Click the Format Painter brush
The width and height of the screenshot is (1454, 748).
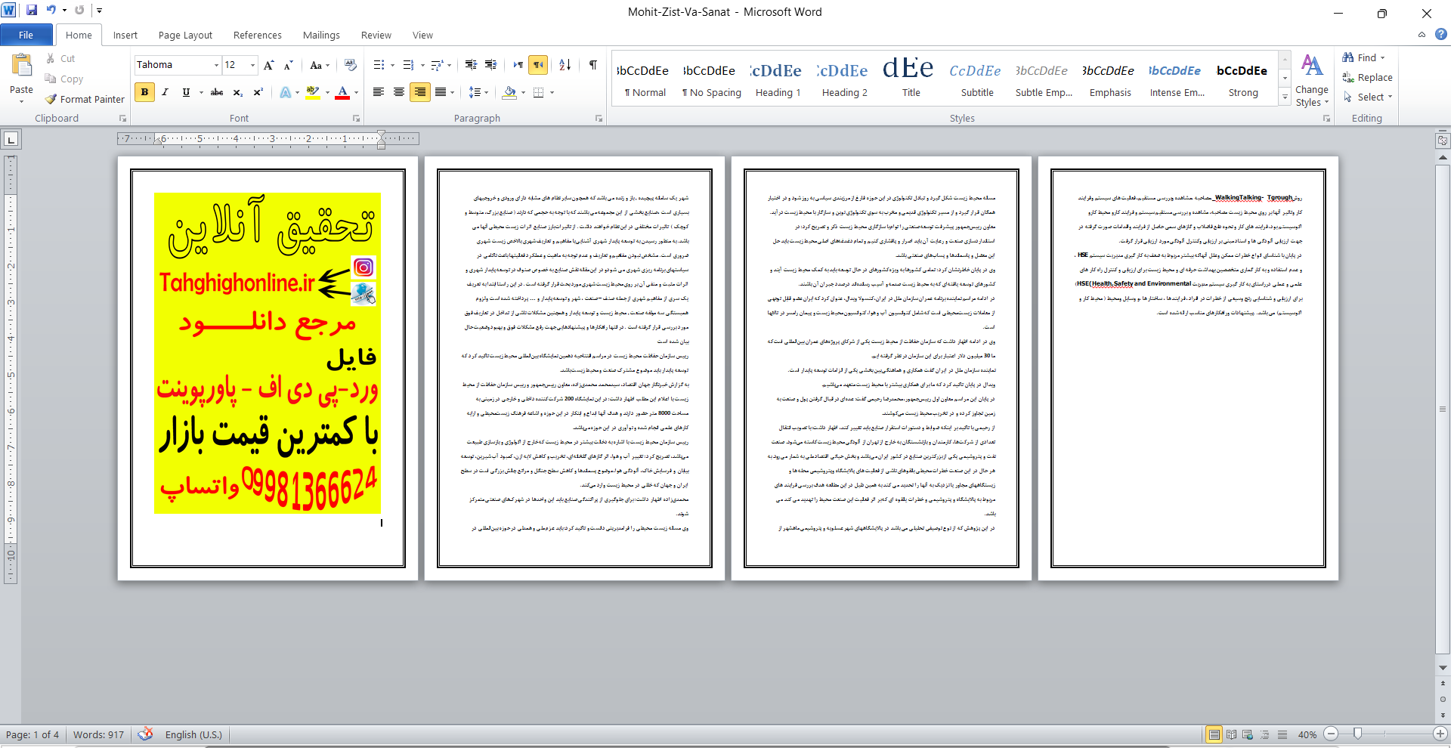pos(51,99)
